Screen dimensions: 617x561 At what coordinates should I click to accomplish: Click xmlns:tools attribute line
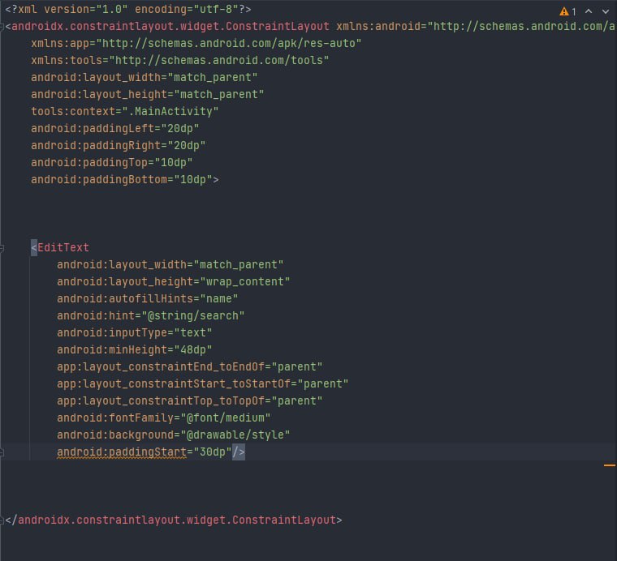coord(180,60)
